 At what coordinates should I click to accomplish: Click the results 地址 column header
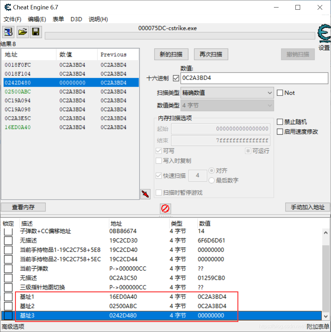click(x=29, y=55)
